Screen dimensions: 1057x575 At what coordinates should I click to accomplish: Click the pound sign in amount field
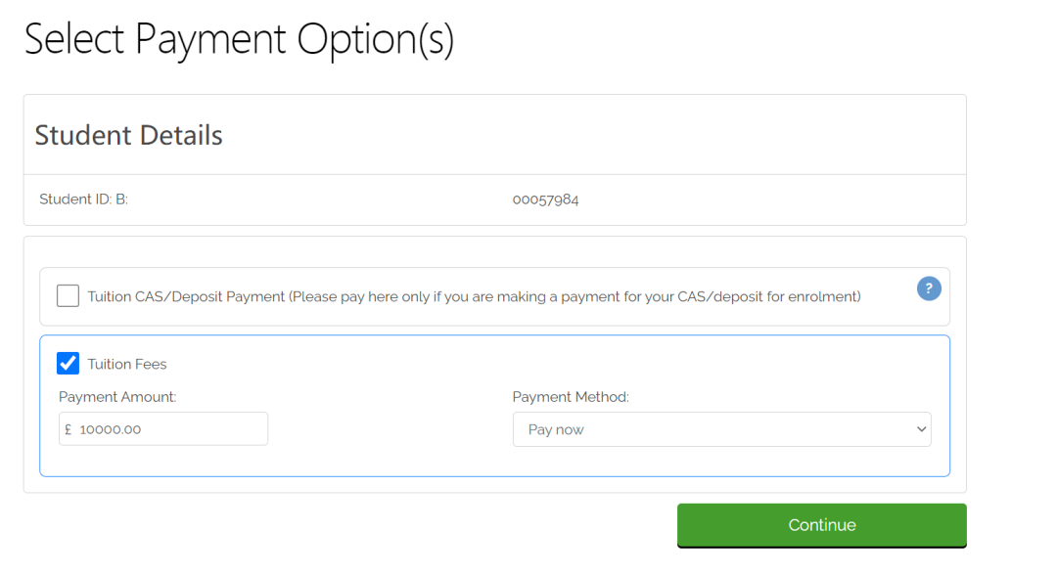coord(69,429)
